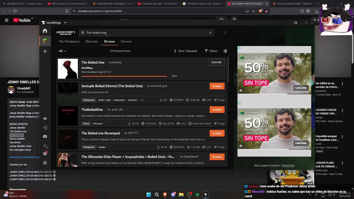Screen dimensions: 354x199
Task: Open the CurseForge home icon in sidebar
Action: coord(45,31)
